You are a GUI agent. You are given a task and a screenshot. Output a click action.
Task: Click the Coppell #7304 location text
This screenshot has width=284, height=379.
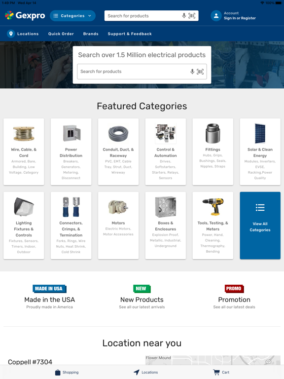pyautogui.click(x=30, y=362)
